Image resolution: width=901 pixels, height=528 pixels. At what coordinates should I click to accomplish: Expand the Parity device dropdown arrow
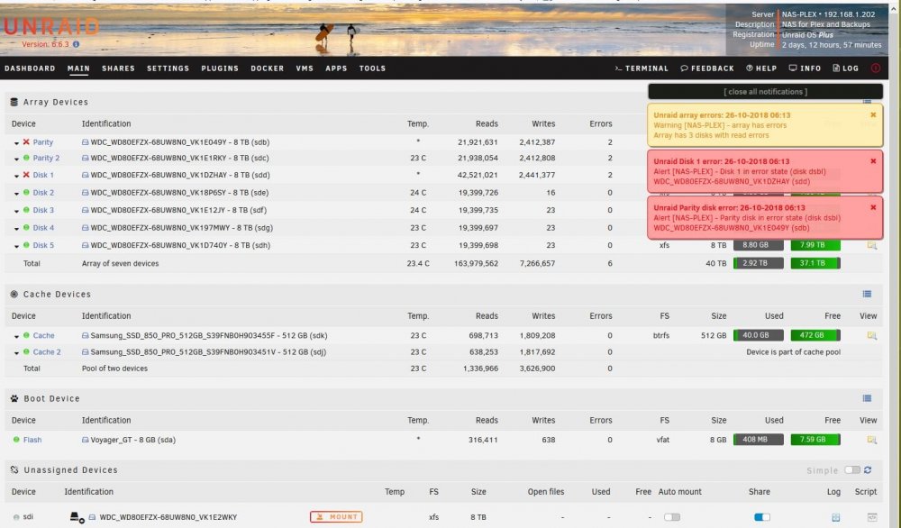(16, 143)
